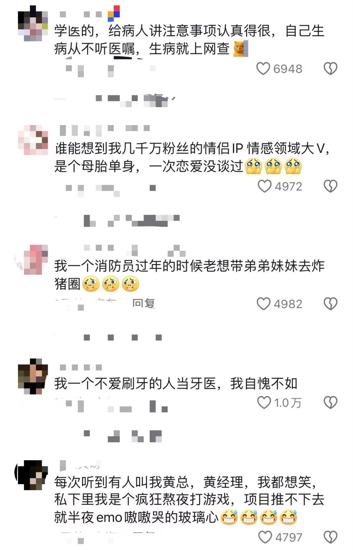Like the comment with 4972 likes
This screenshot has width=353, height=550.
click(264, 186)
